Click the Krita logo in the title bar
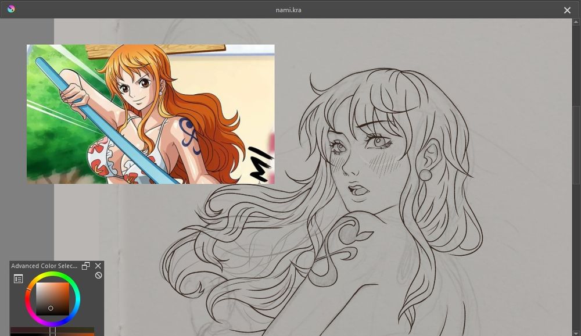The height and width of the screenshot is (336, 581). [x=10, y=9]
